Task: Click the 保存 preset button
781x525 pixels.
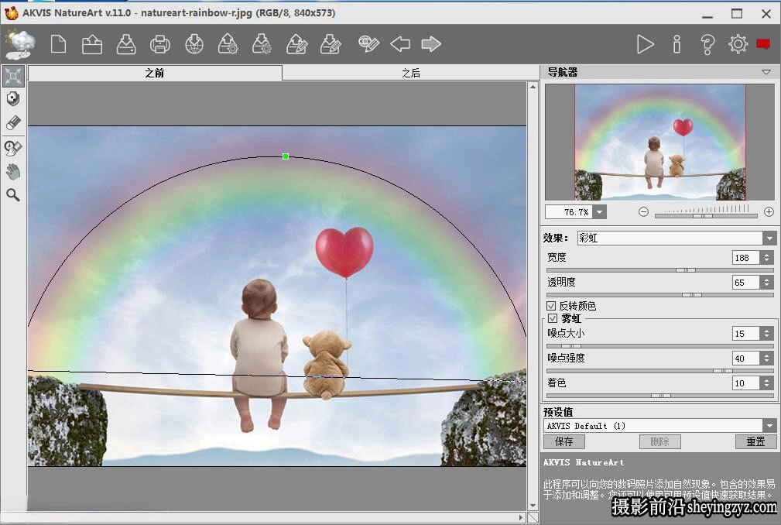Action: click(563, 442)
